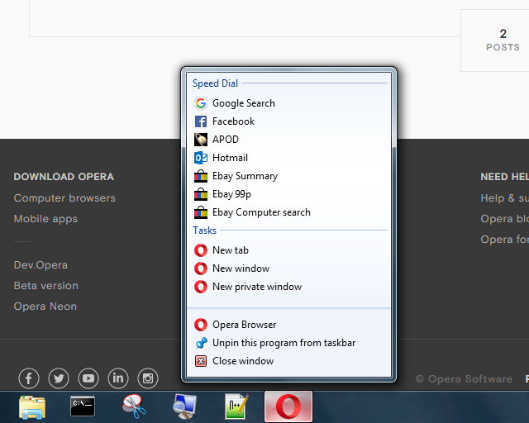
Task: Visit Opera's Instagram page in the footer
Action: pyautogui.click(x=148, y=378)
